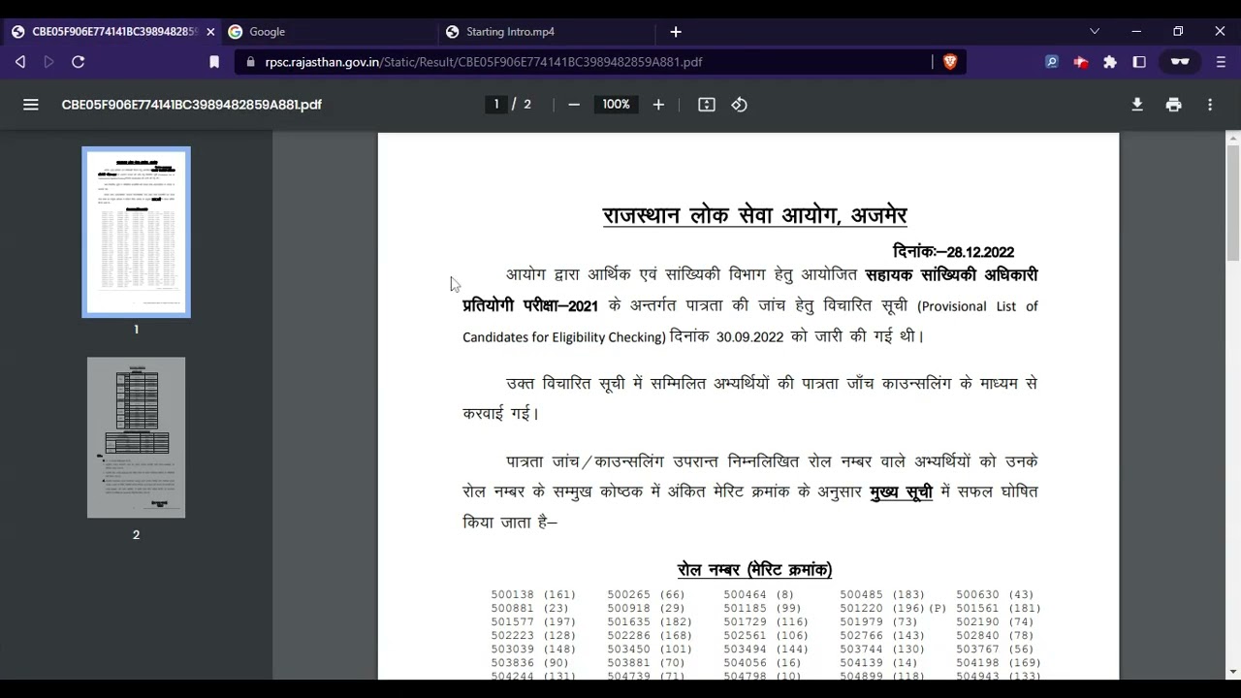Toggle the browser sidebar panel icon
Viewport: 1241px width, 698px height.
[x=1139, y=62]
